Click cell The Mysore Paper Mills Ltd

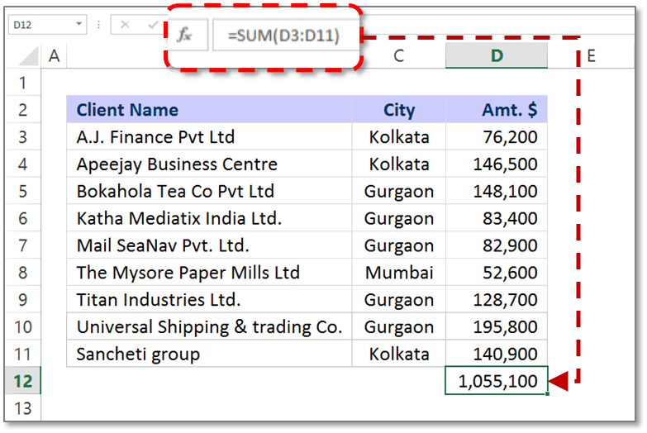point(209,273)
